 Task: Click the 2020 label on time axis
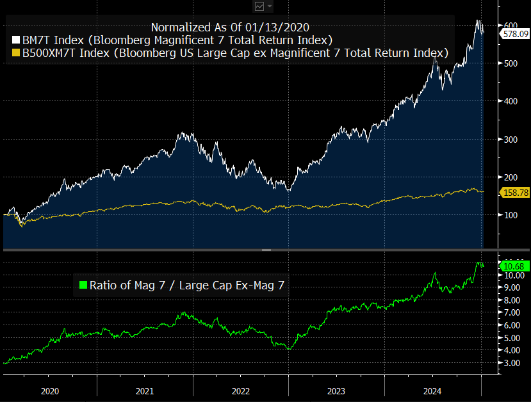click(x=50, y=391)
